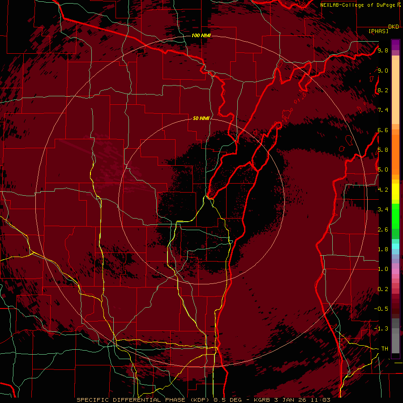Click the SPECIFIC DIFFERENTIAL PHASE caption text
This screenshot has height=403, width=403.
tap(131, 400)
